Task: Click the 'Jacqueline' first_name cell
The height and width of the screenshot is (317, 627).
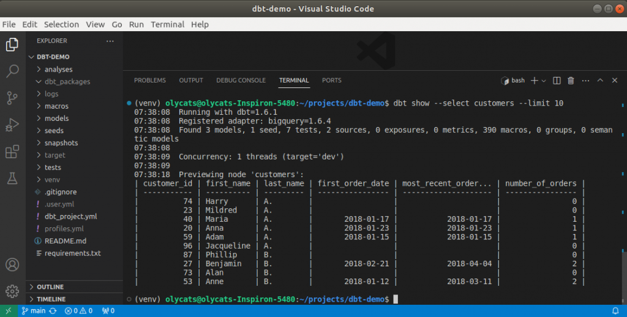Action: tap(228, 246)
